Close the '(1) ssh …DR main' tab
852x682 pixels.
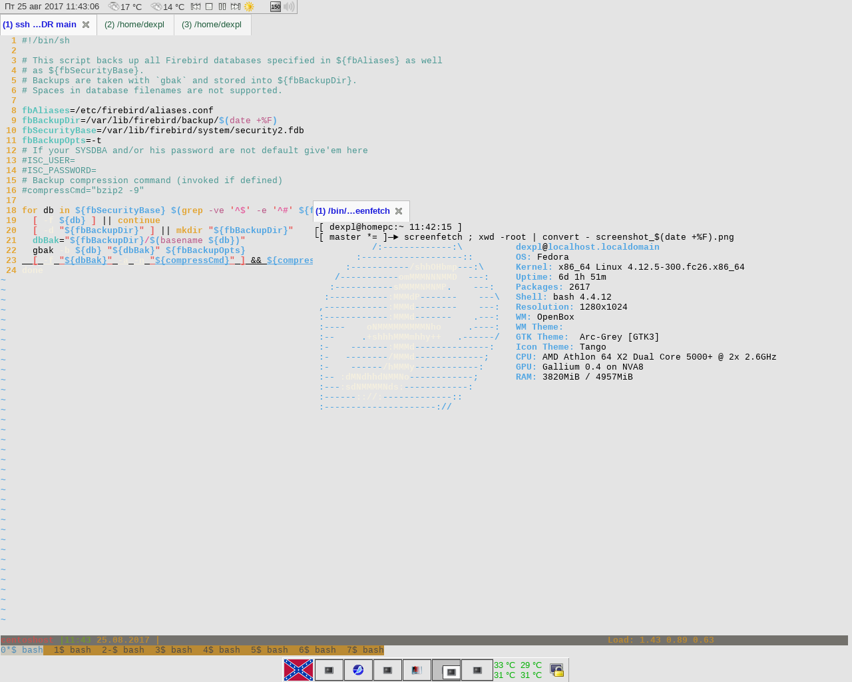pyautogui.click(x=86, y=25)
